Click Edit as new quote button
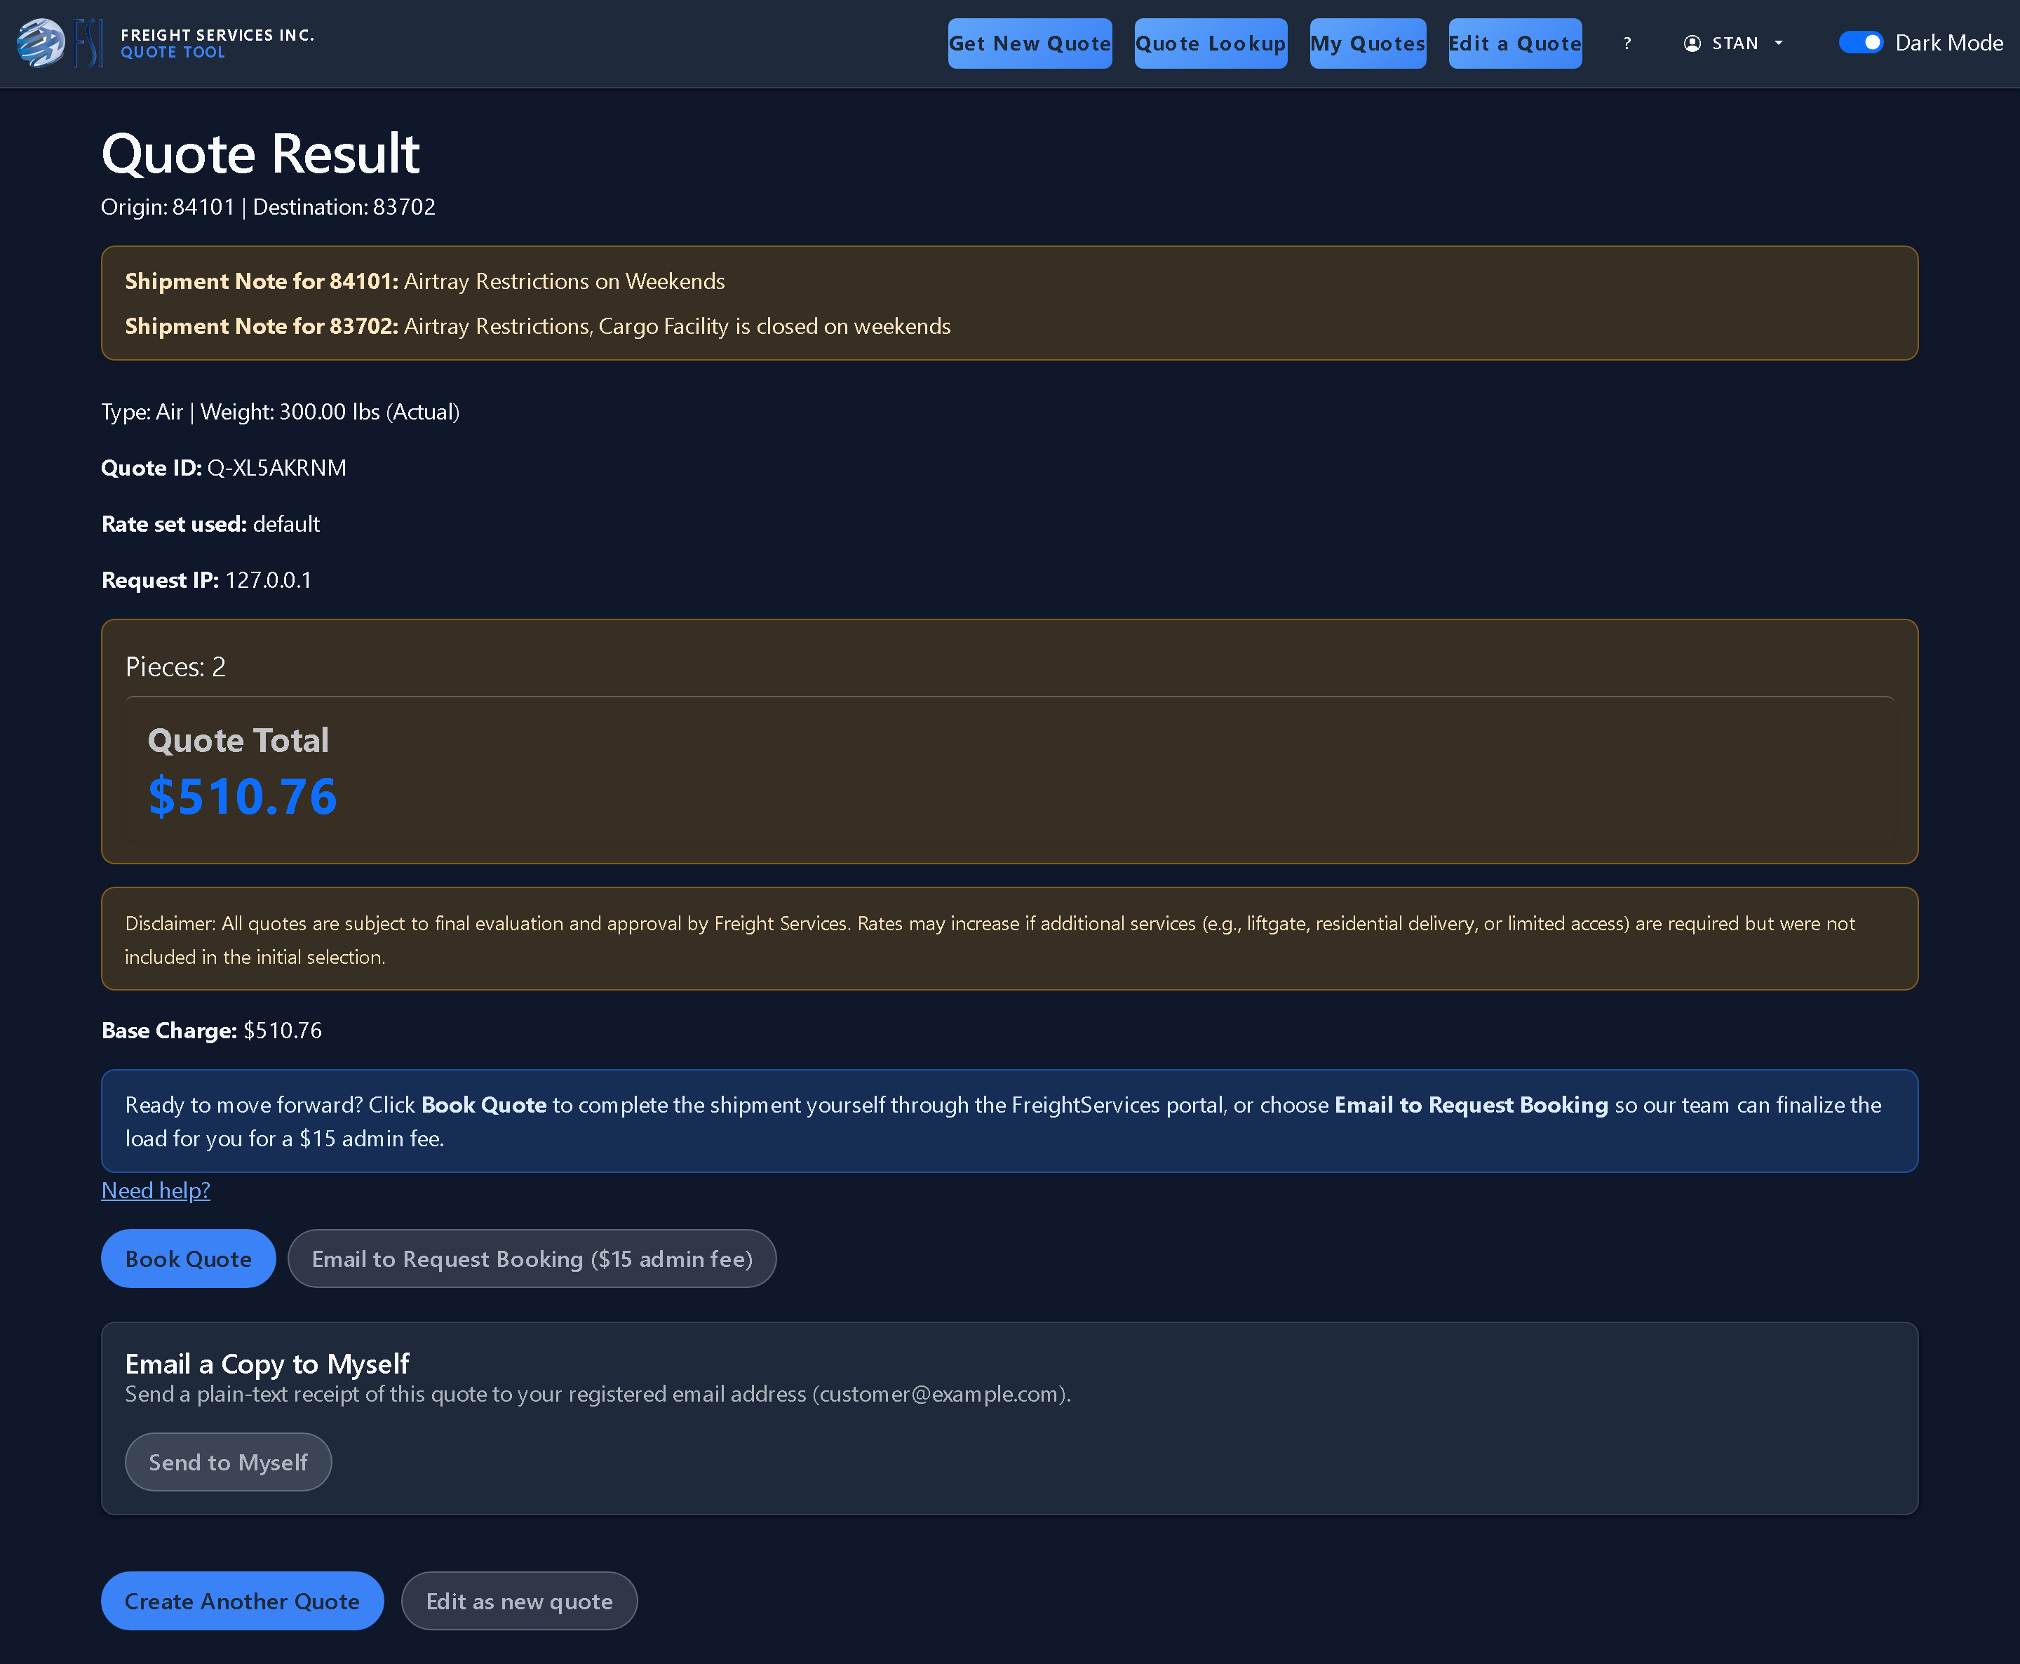2020x1664 pixels. tap(519, 1601)
